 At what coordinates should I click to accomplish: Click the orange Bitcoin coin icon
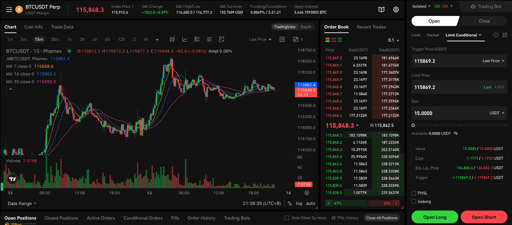coord(19,10)
